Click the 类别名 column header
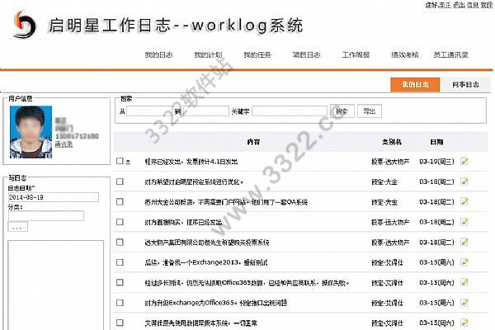This screenshot has height=330, width=495. tap(391, 142)
